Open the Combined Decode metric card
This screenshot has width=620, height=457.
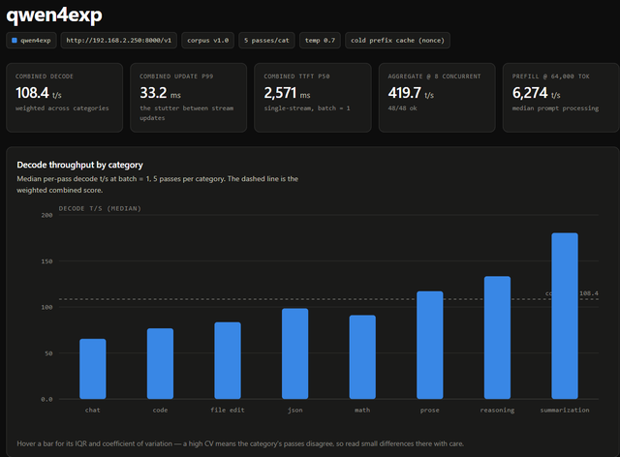point(65,98)
